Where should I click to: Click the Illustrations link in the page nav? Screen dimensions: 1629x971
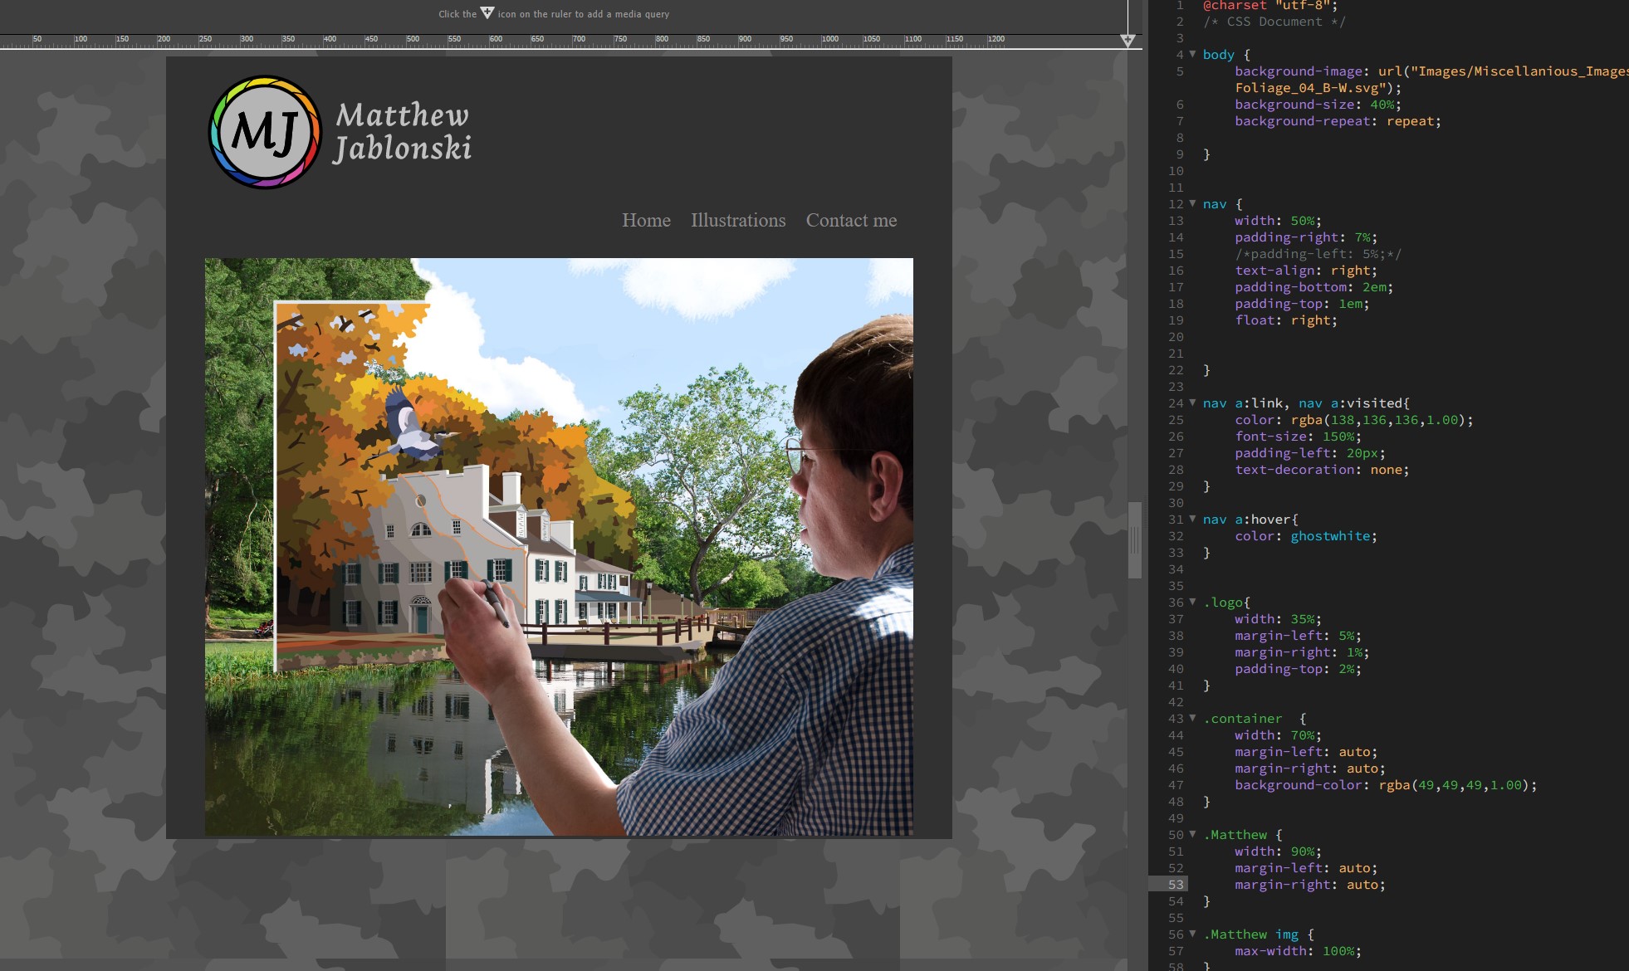737,220
